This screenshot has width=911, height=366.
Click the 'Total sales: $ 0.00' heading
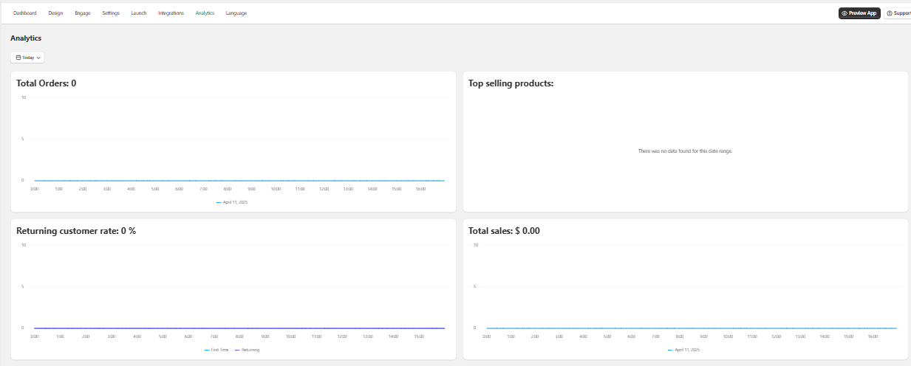(x=505, y=231)
